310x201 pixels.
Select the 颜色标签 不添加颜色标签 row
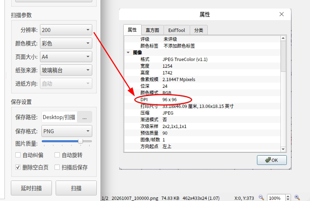(x=202, y=46)
